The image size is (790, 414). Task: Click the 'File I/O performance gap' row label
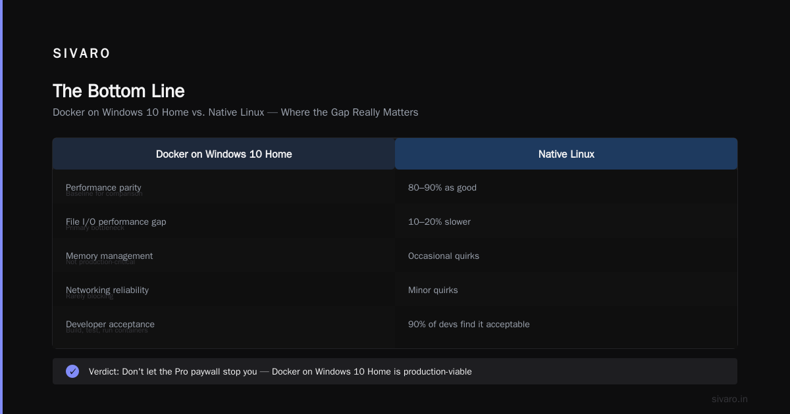click(x=116, y=221)
